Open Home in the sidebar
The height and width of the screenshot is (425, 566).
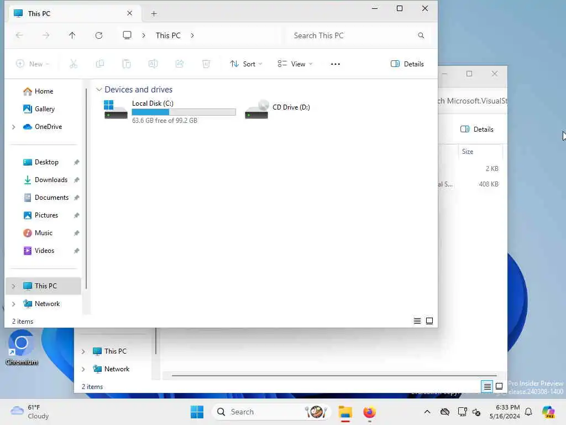coord(44,91)
